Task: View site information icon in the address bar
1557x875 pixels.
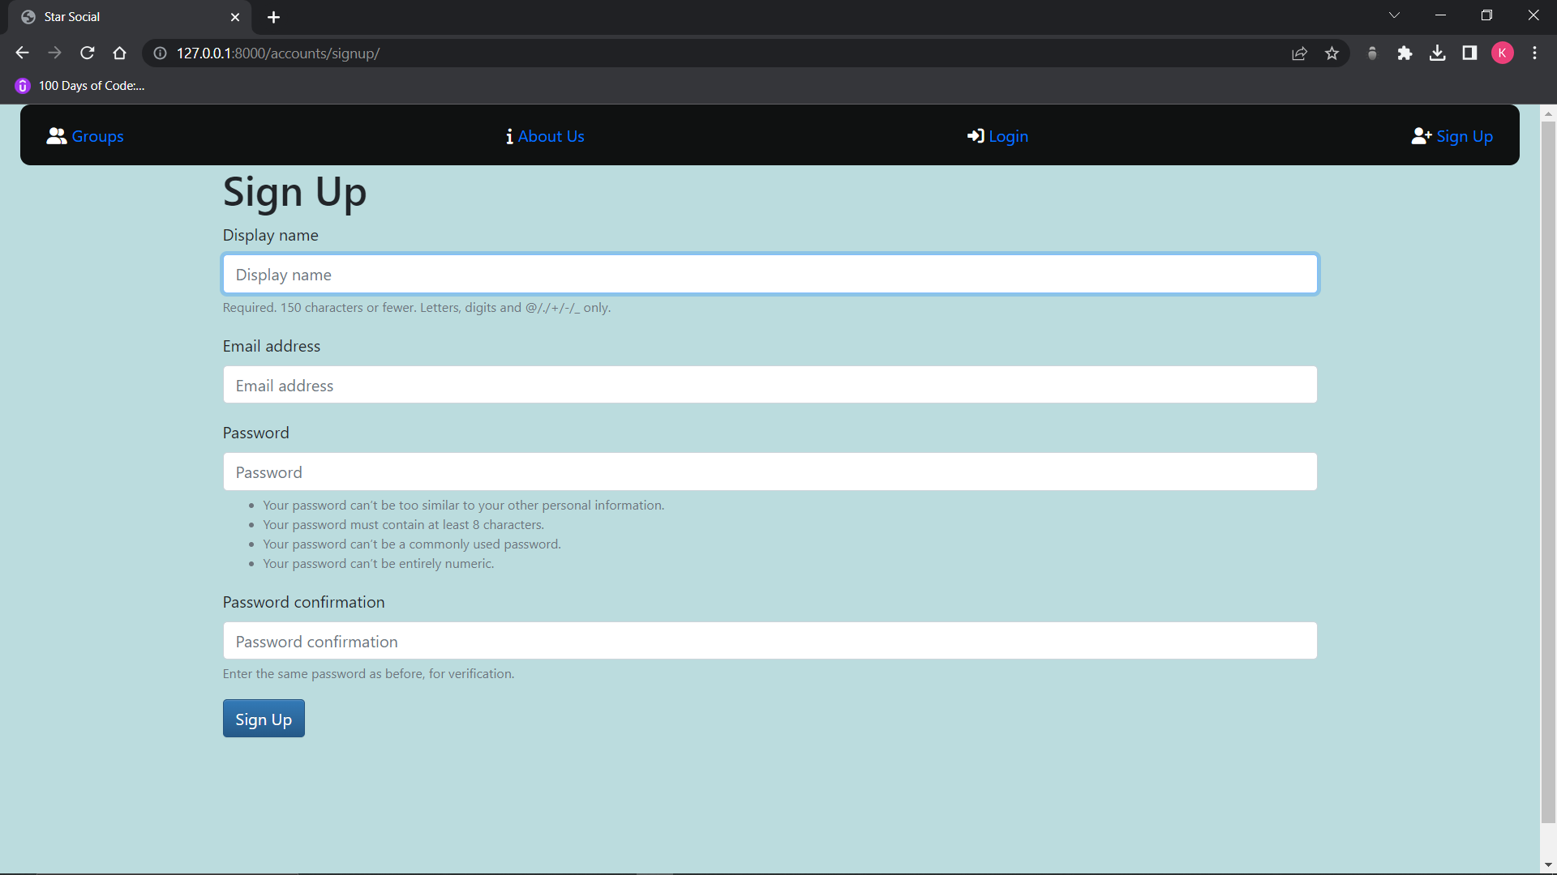Action: (161, 53)
